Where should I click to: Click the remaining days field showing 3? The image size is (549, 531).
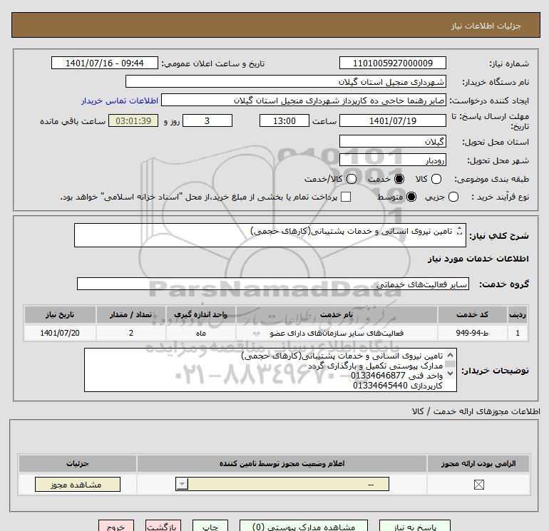[207, 120]
